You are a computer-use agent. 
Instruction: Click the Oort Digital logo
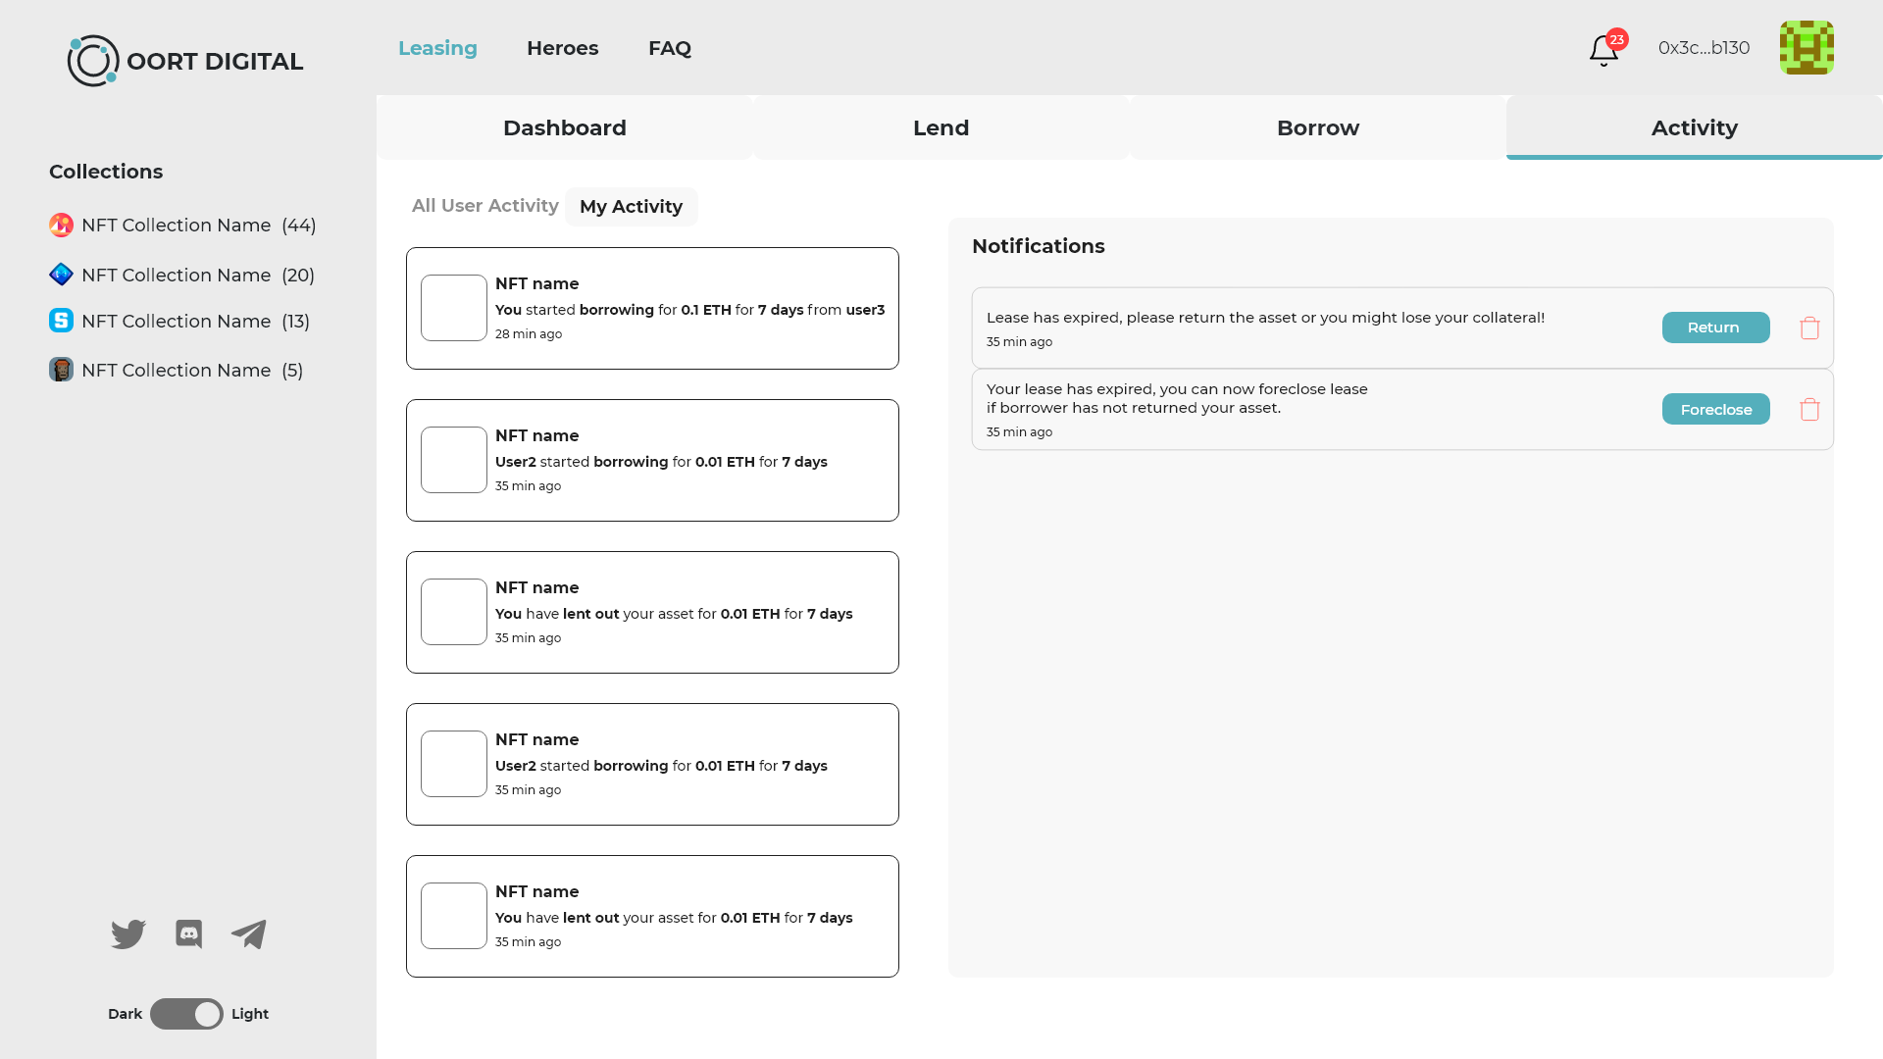(185, 61)
